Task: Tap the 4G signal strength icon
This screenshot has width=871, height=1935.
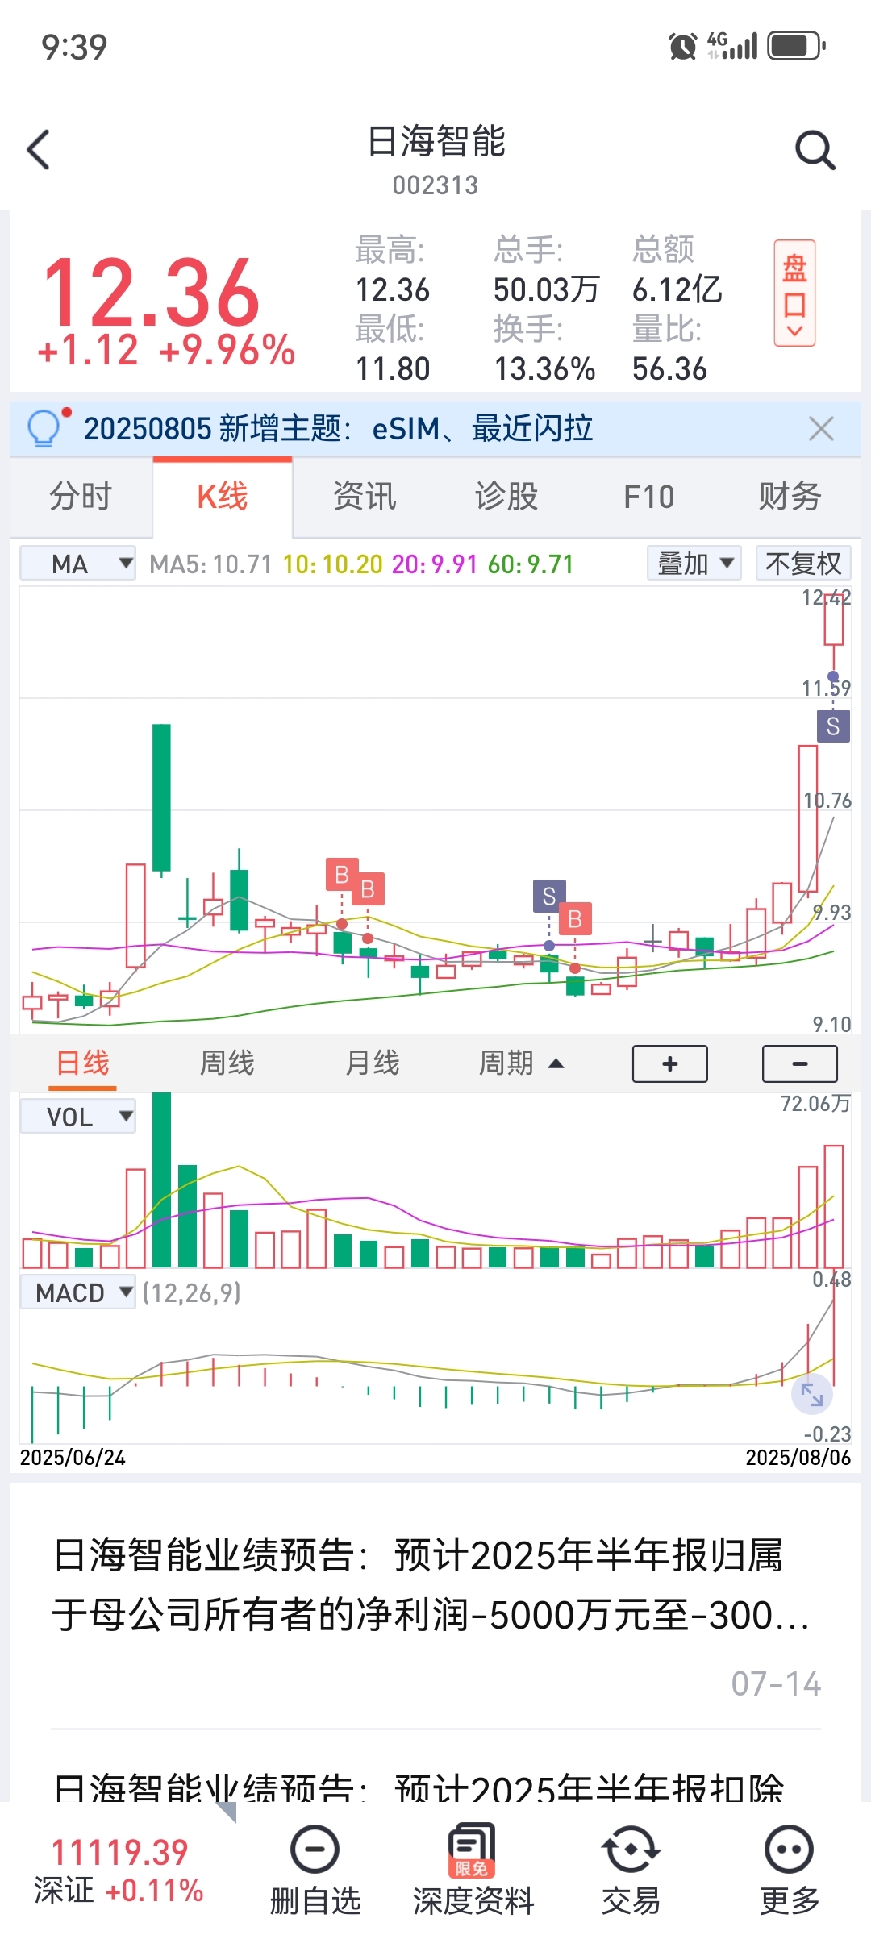Action: point(732,46)
